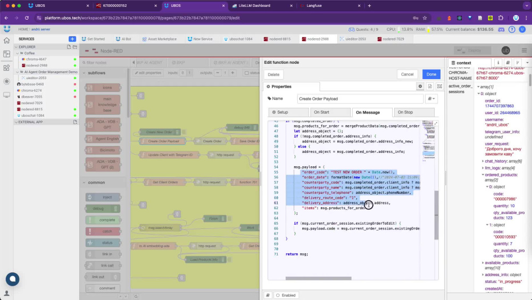Image resolution: width=532 pixels, height=300 pixels.
Task: Bookmark this page with the star icon
Action: click(x=425, y=18)
